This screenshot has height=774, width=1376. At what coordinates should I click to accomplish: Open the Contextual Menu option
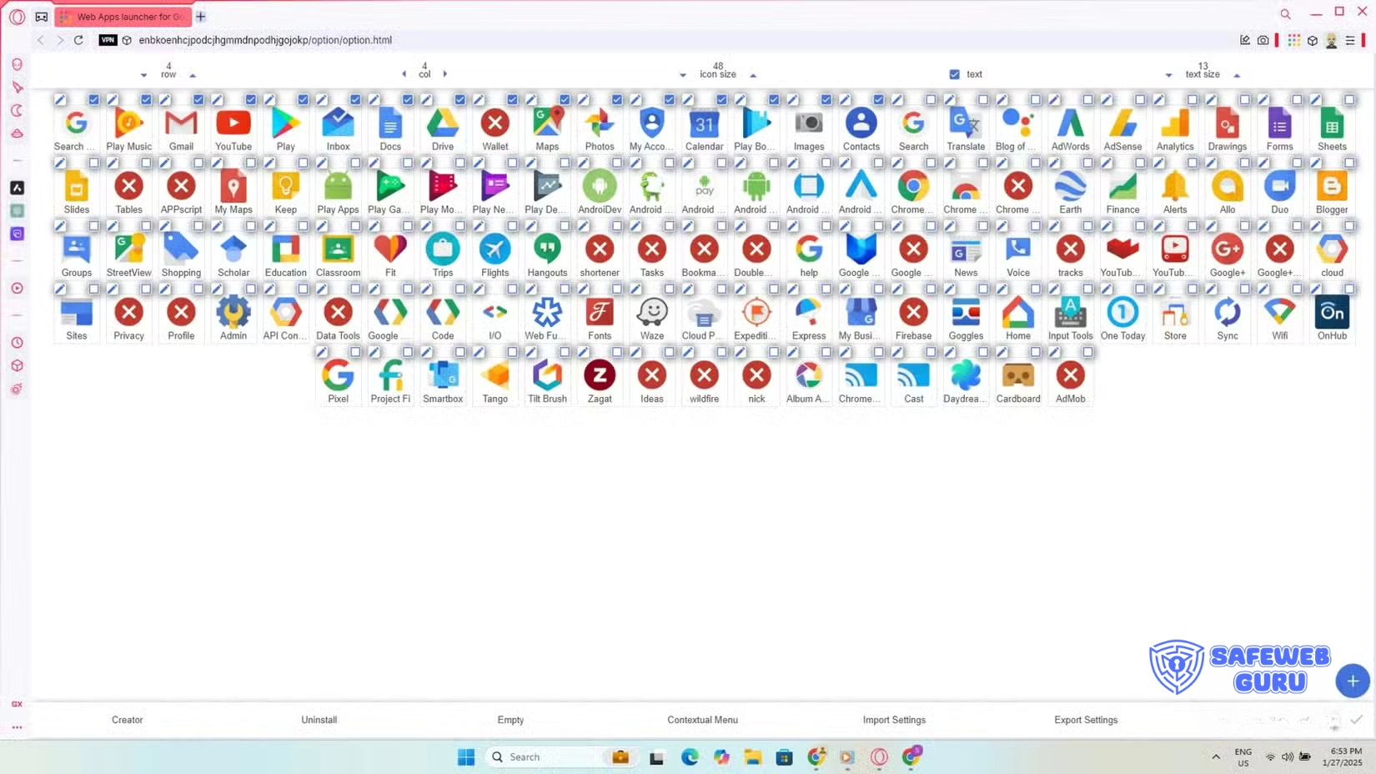point(702,720)
